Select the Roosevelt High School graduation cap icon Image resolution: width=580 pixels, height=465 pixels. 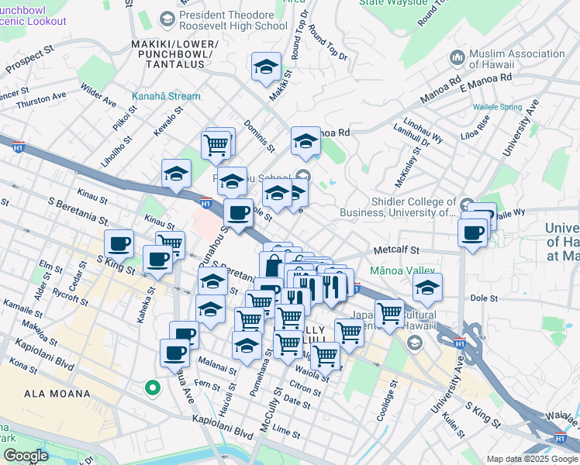click(x=167, y=20)
